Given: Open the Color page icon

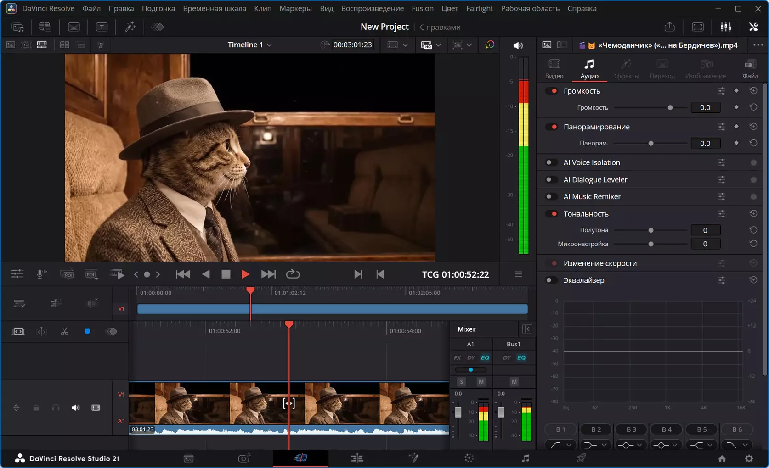Looking at the screenshot, I should click(469, 458).
